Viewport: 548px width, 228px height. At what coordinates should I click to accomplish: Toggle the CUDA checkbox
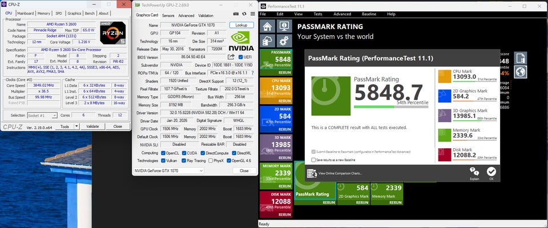[x=184, y=153]
